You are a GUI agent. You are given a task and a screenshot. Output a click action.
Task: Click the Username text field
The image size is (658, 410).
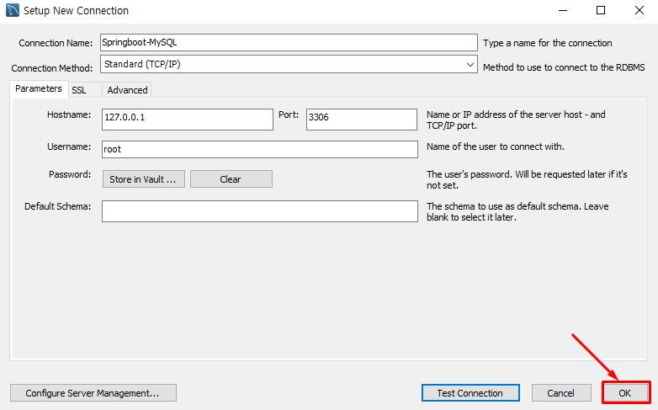(x=260, y=150)
